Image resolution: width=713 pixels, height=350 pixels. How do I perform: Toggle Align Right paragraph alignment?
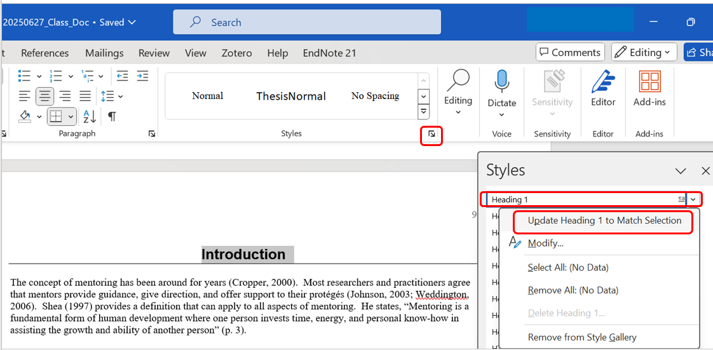[65, 97]
